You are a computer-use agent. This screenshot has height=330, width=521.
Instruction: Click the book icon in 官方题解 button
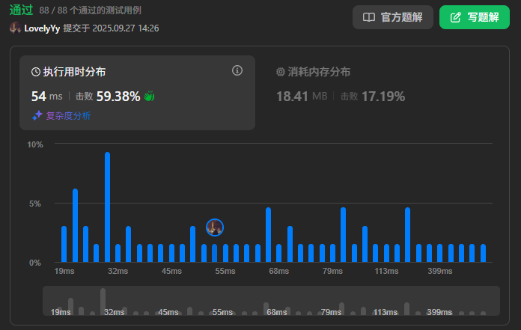pos(369,17)
